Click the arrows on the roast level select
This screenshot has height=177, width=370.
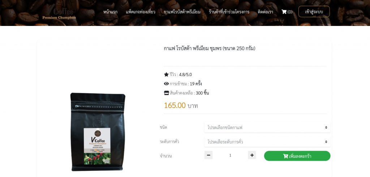(x=326, y=142)
